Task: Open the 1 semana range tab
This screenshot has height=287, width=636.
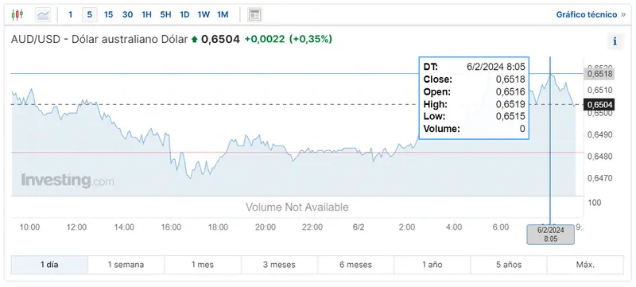Action: tap(126, 265)
